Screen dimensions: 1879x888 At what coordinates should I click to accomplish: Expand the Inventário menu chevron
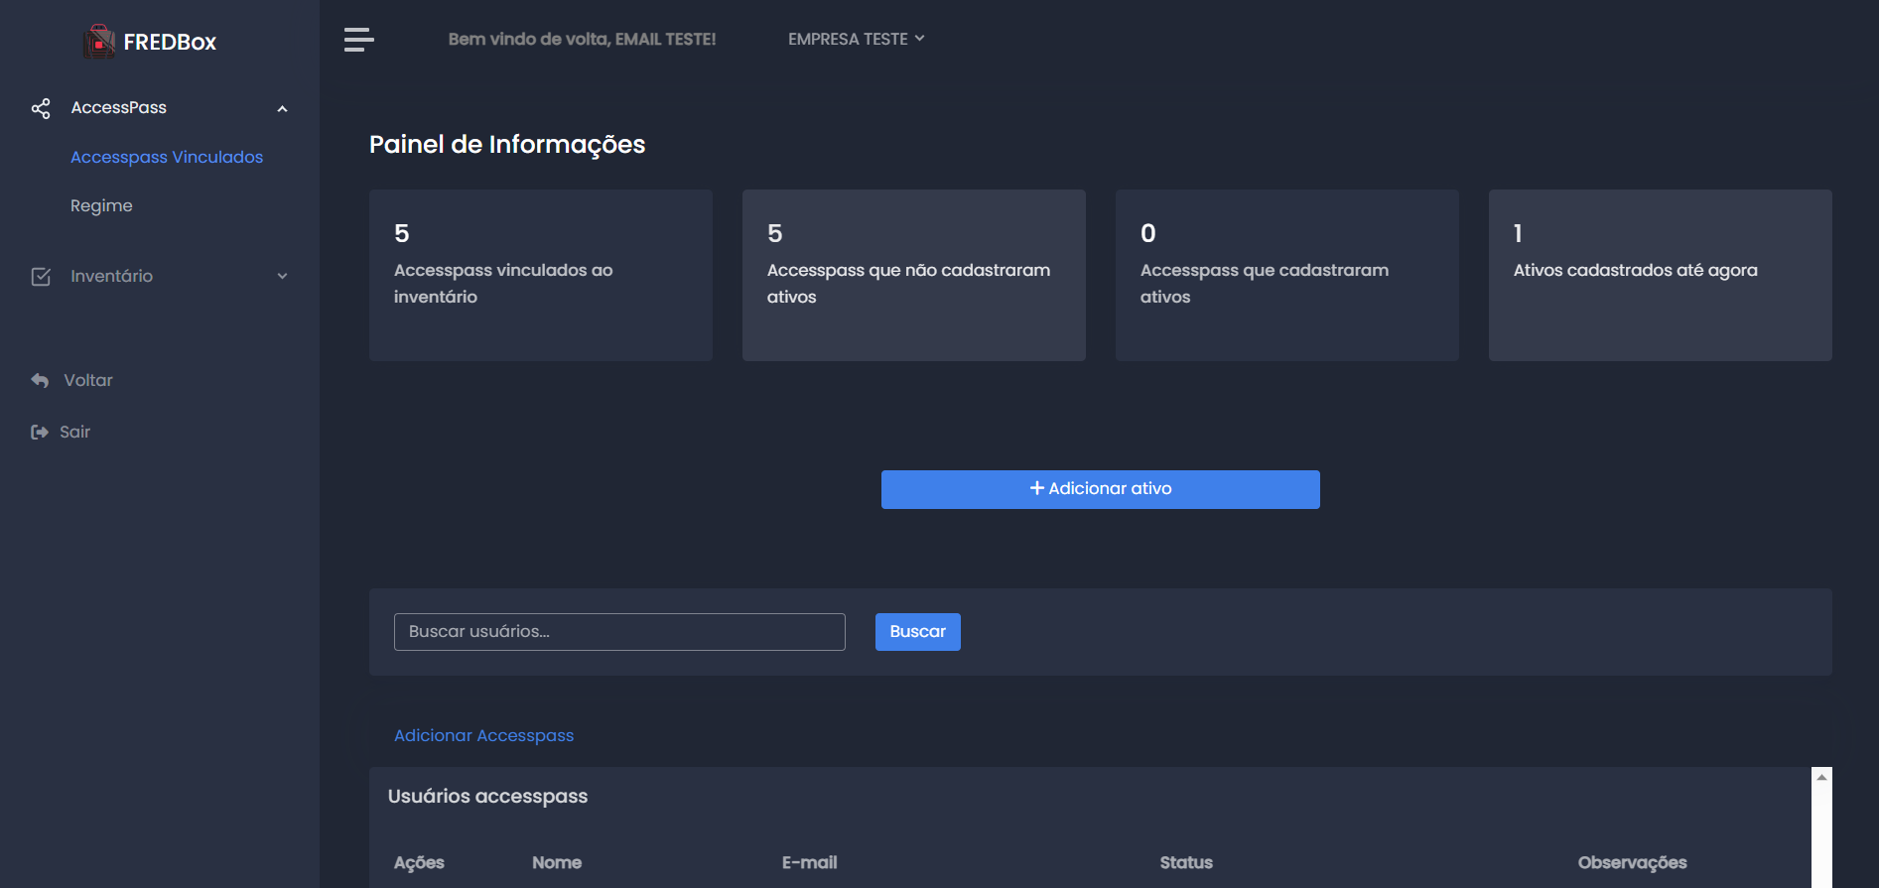pos(282,277)
